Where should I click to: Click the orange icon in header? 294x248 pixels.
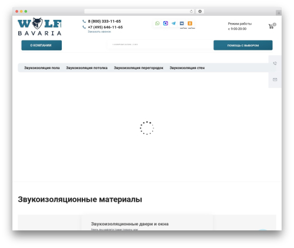click(x=190, y=23)
